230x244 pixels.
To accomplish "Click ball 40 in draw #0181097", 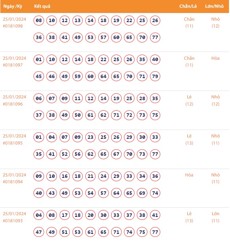I will 155,60.
